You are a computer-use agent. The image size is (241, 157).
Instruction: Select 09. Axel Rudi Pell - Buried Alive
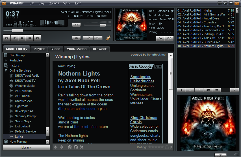pos(206,42)
